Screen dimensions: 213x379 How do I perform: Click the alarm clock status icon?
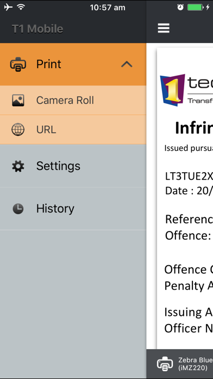[x=180, y=8]
